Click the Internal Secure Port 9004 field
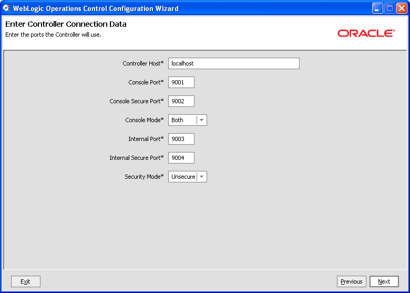 click(x=181, y=158)
